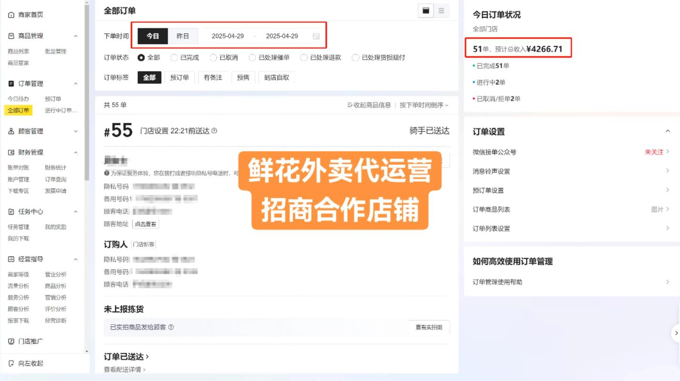This screenshot has width=680, height=381.
Task: Switch to card view layout icon
Action: point(426,10)
